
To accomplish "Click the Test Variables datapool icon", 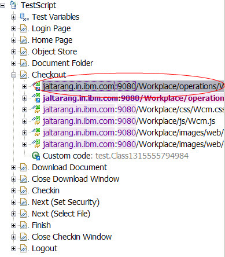I will tap(24, 17).
